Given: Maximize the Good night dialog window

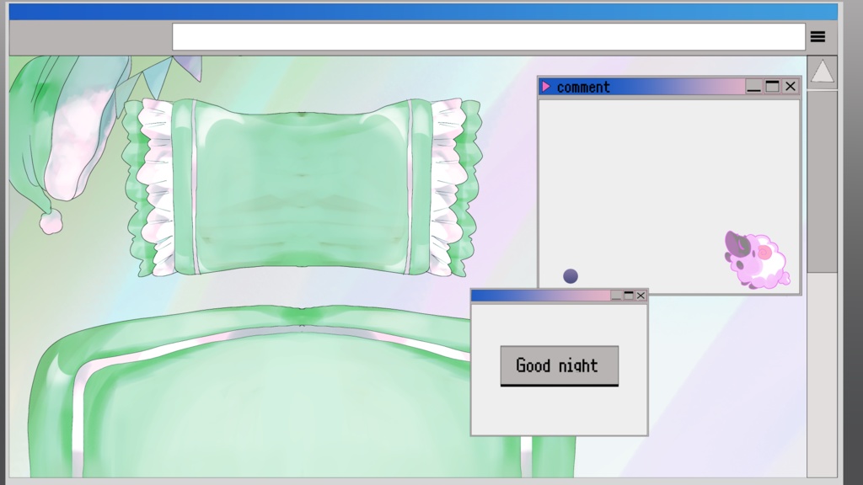Looking at the screenshot, I should [x=629, y=296].
